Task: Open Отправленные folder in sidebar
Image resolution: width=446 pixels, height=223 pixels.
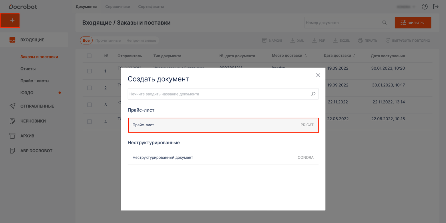Action: (x=37, y=106)
